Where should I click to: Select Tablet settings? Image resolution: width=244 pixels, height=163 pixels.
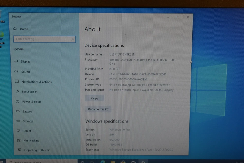coord(27,131)
